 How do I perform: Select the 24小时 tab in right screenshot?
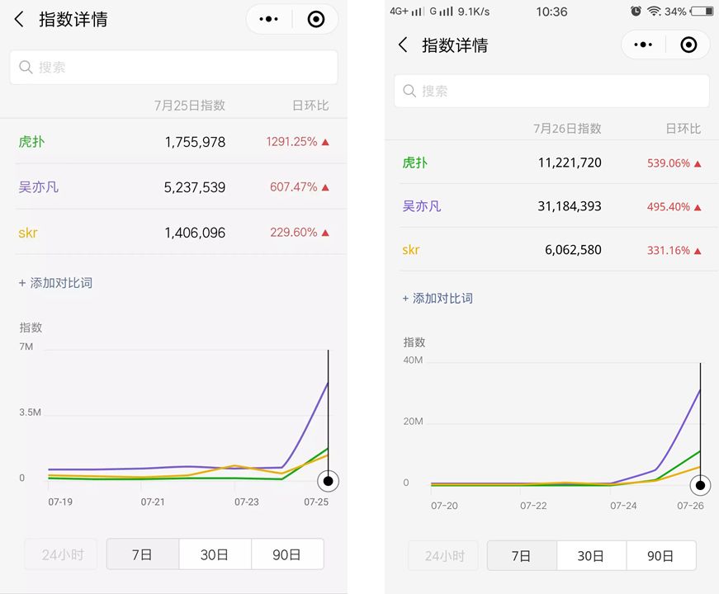tap(443, 556)
